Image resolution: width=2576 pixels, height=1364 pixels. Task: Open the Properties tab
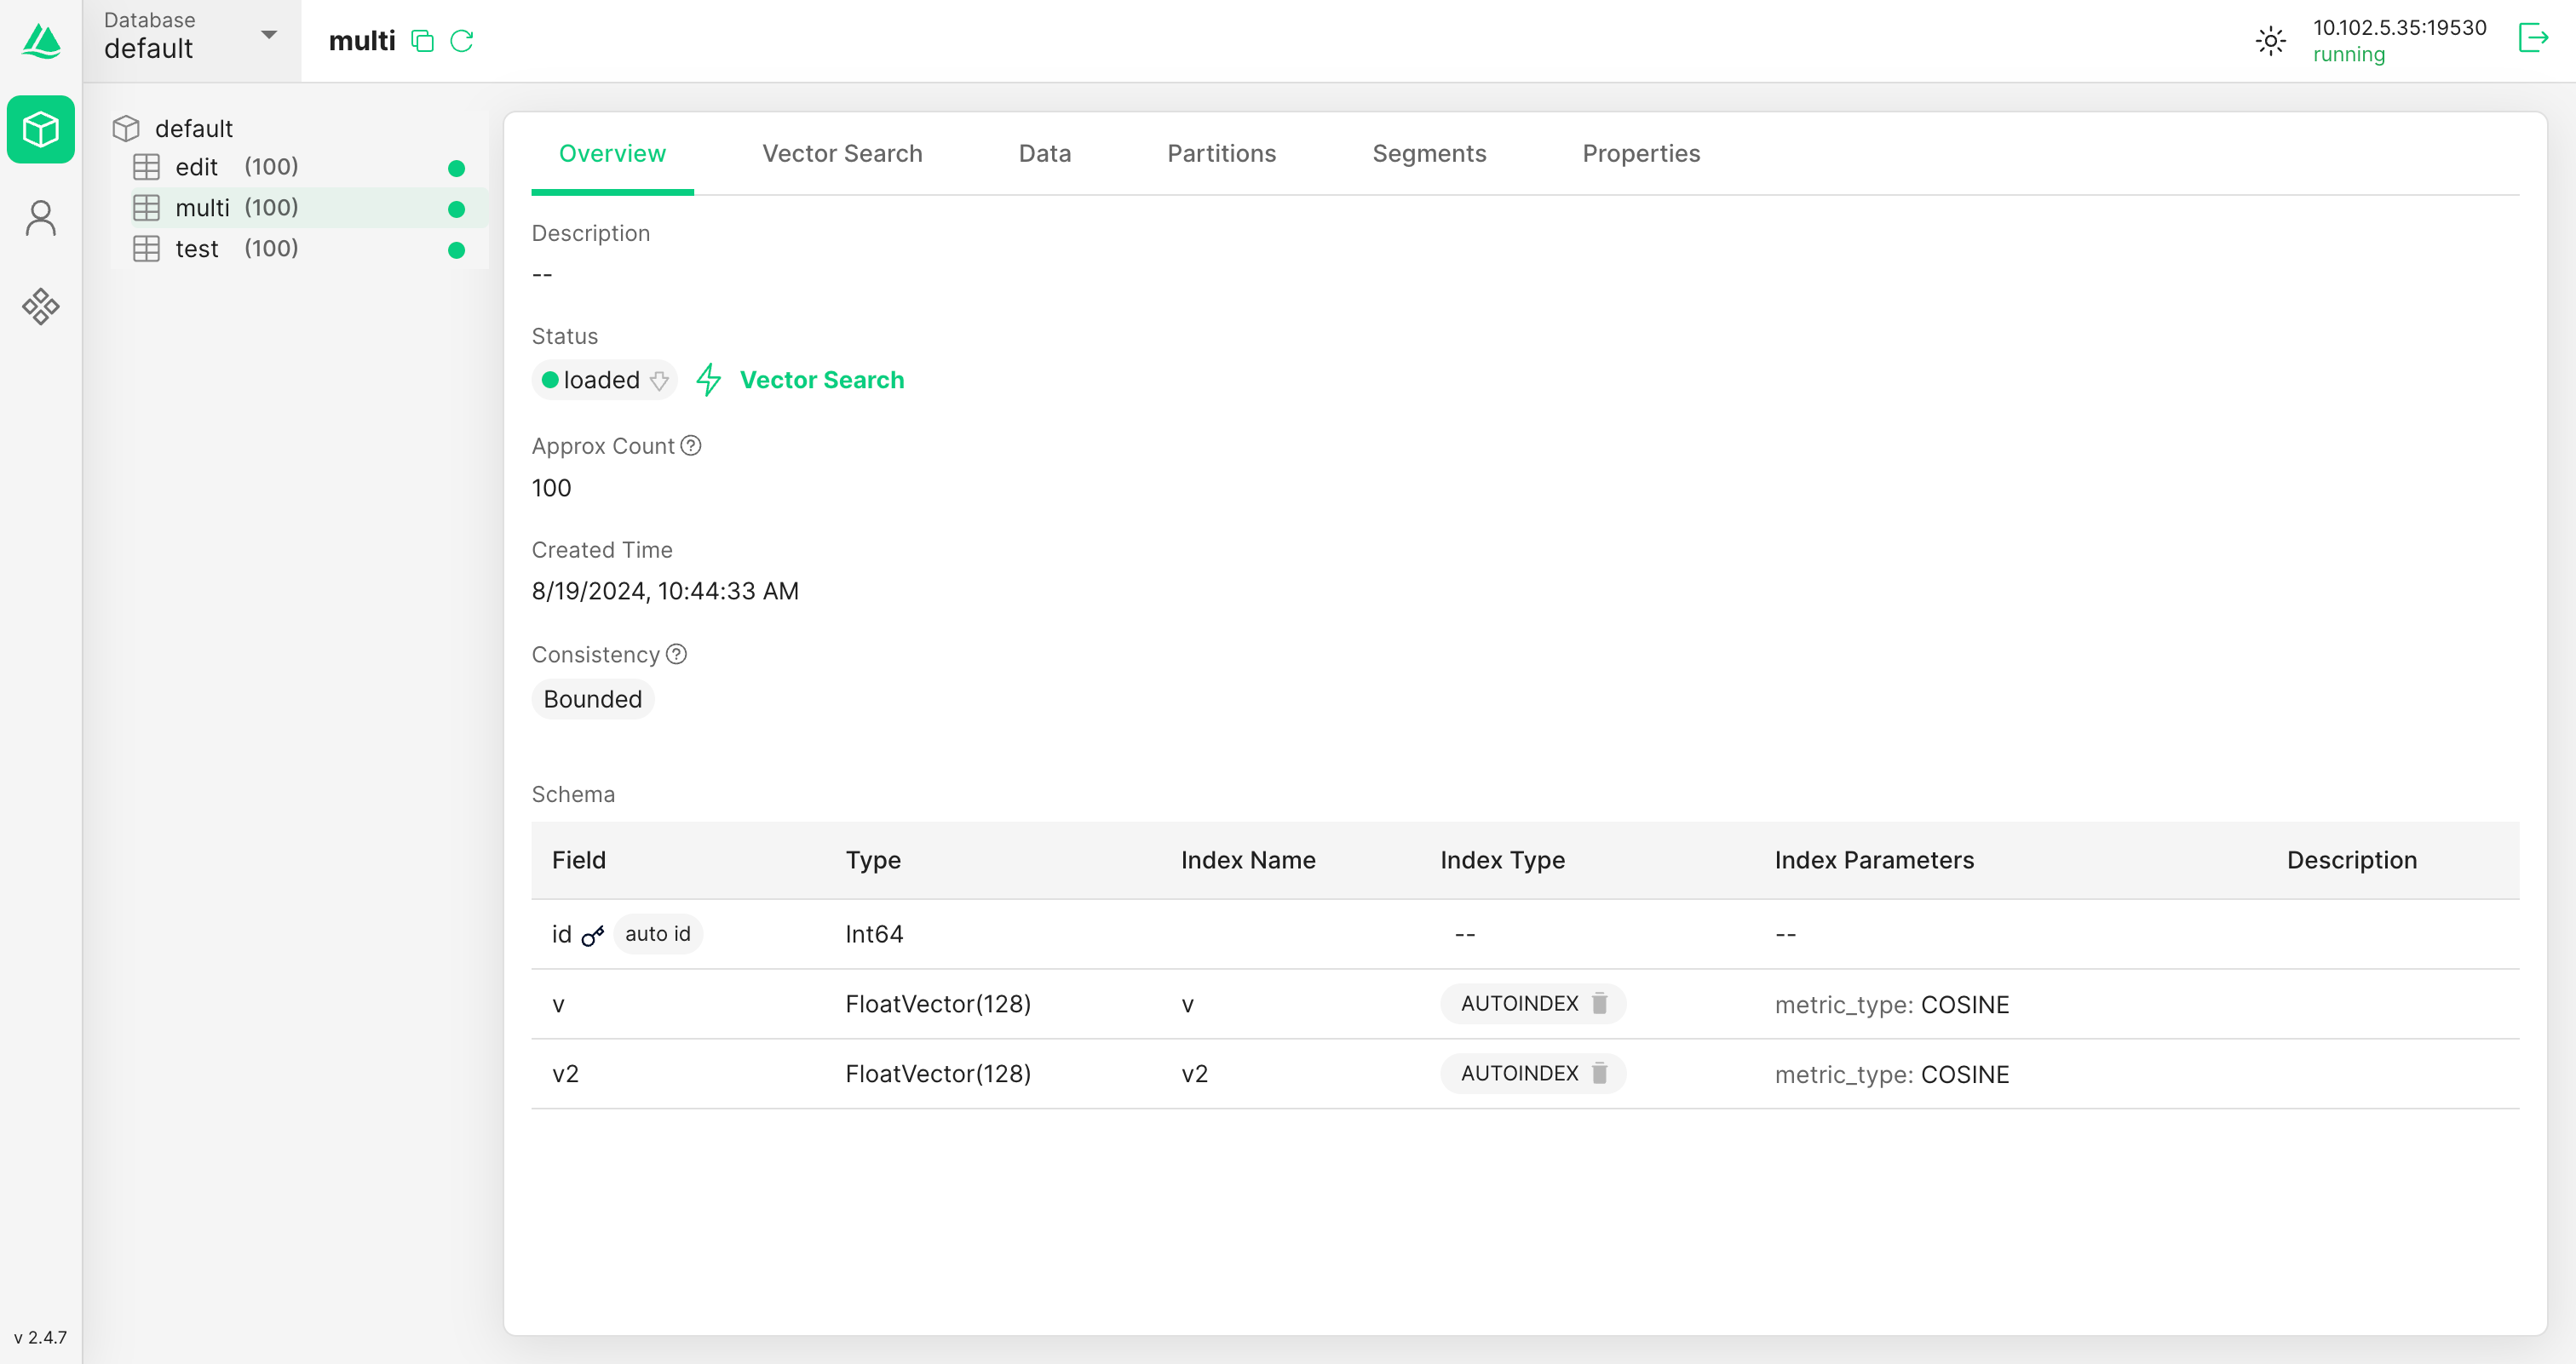1640,153
